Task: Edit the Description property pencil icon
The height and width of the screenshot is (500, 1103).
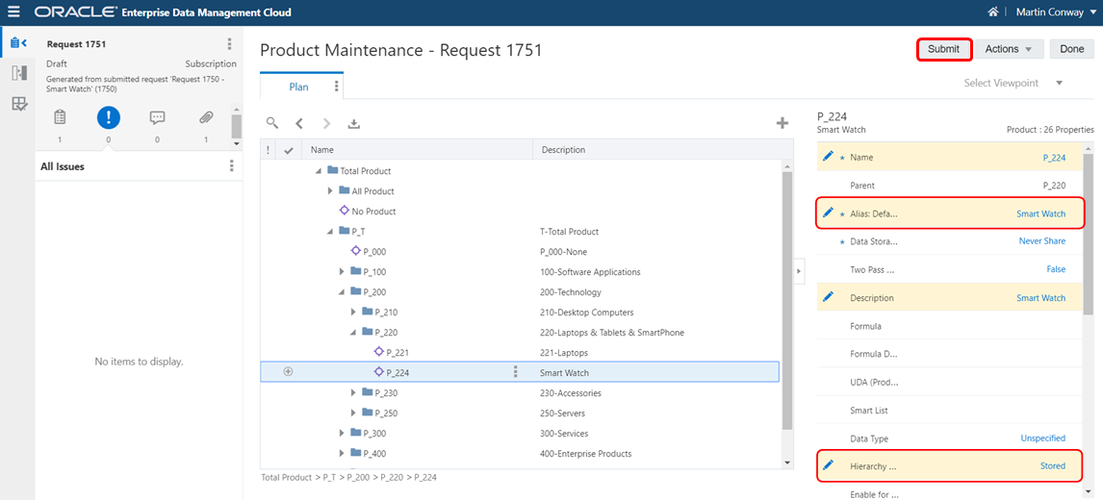Action: [828, 297]
